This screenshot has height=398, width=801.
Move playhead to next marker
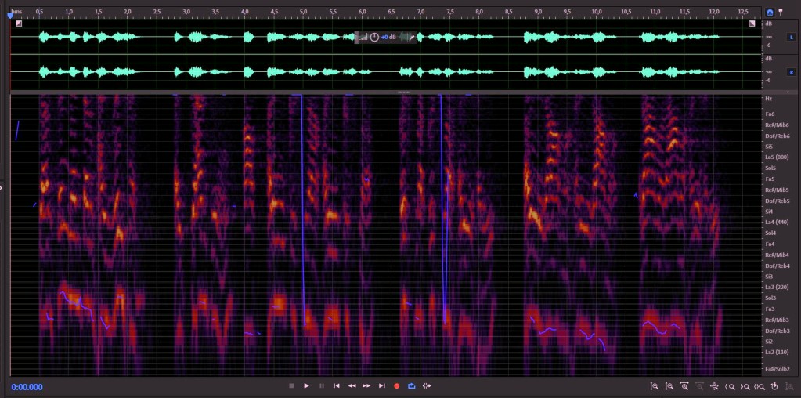(381, 385)
